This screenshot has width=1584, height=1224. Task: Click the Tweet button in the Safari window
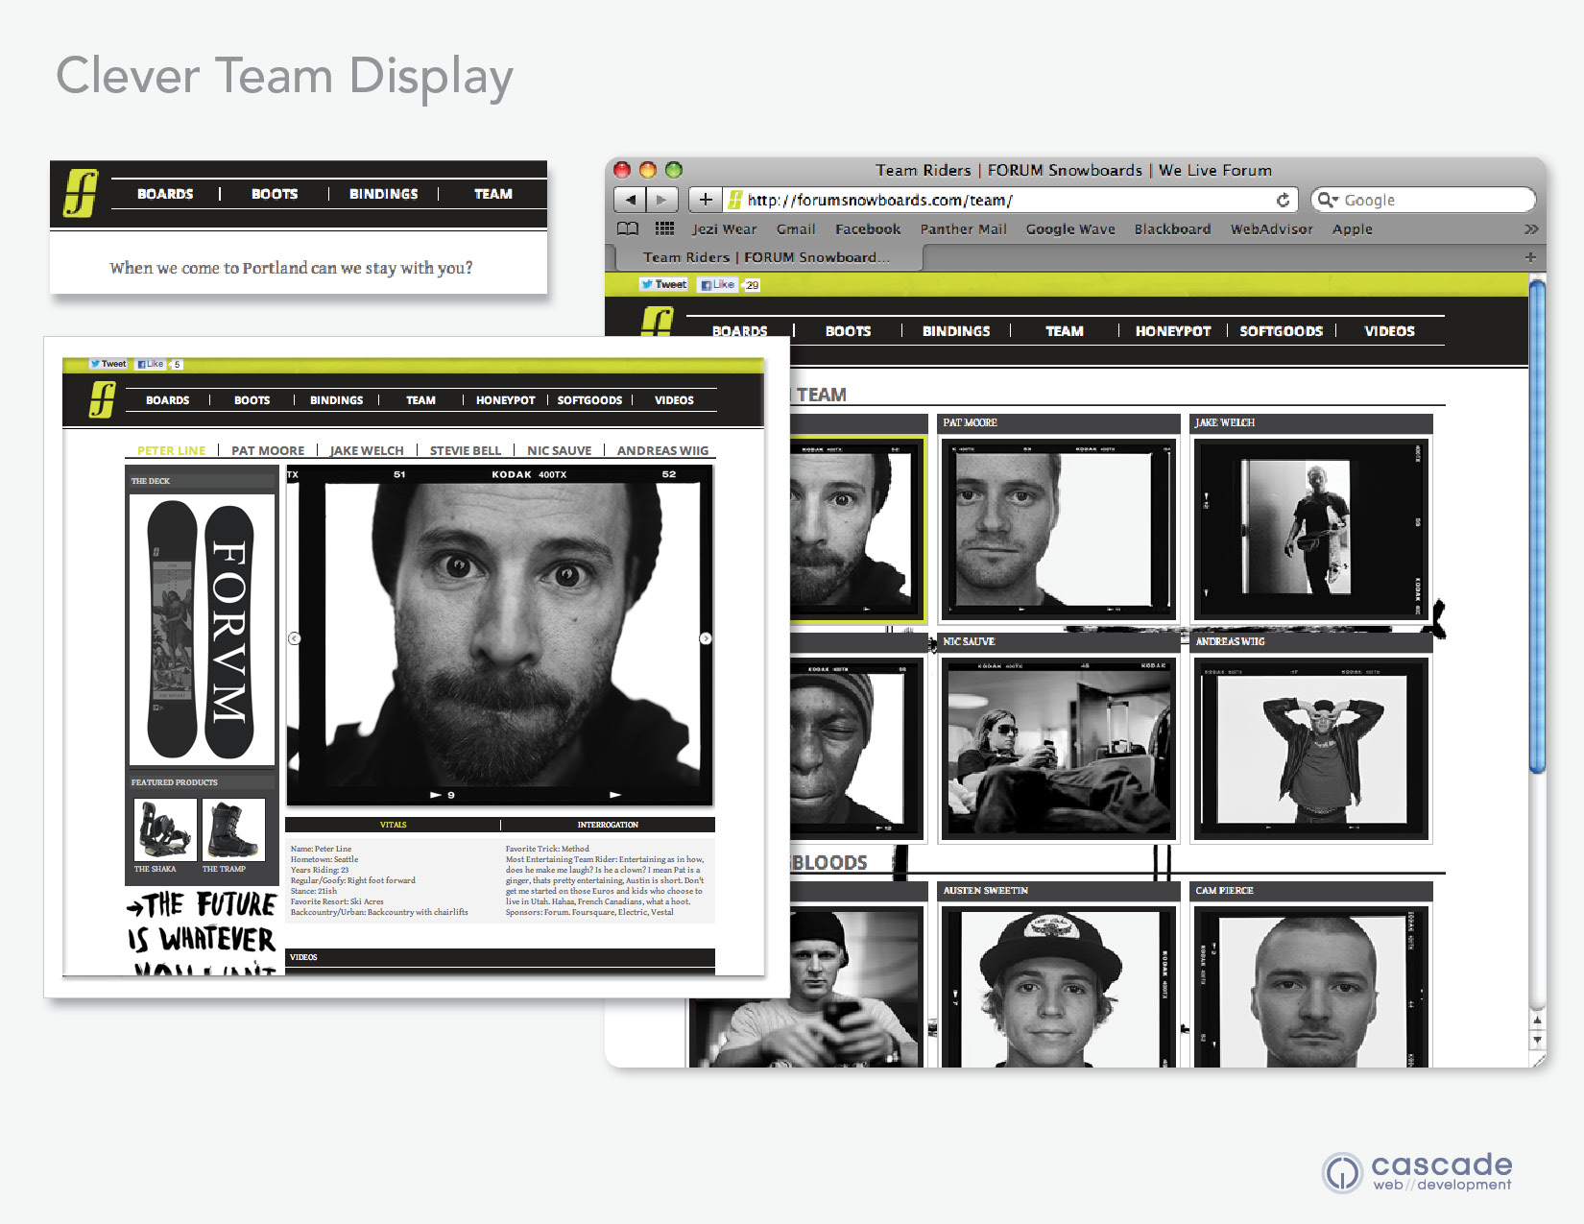click(663, 284)
